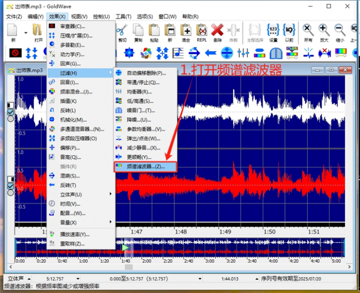Click the Mix toolbar icon
Screen dimensions: 360x293
point(186,30)
